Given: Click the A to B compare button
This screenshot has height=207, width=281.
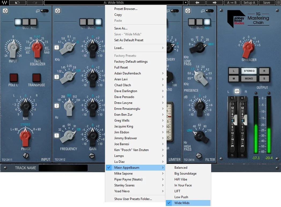Looking at the screenshot, I should coord(232,2).
